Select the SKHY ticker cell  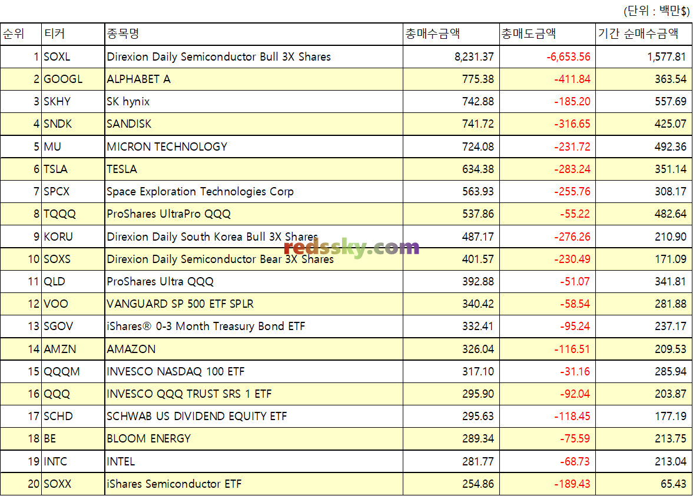click(x=73, y=102)
